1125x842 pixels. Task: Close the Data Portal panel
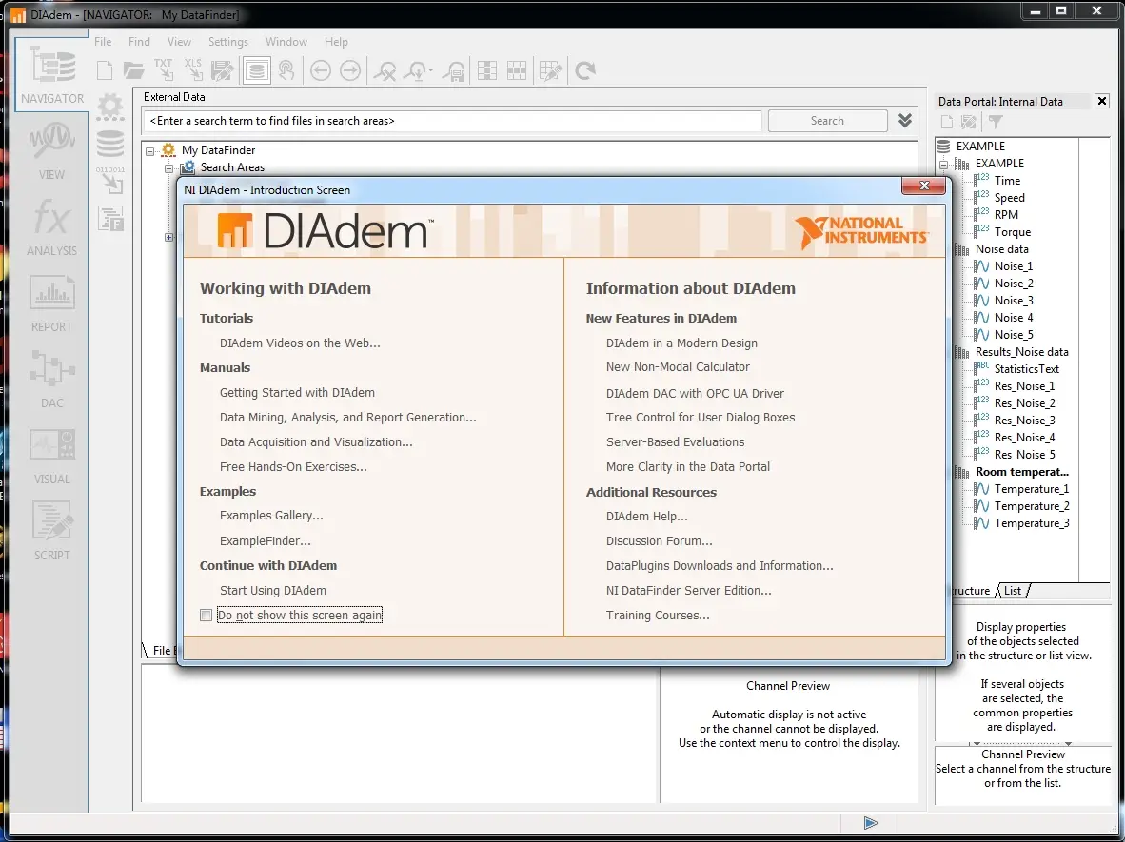pos(1102,101)
